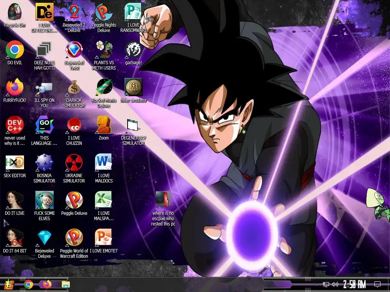Launch Bejeweled 2 Deluxe
The height and width of the screenshot is (292, 390).
tap(74, 12)
